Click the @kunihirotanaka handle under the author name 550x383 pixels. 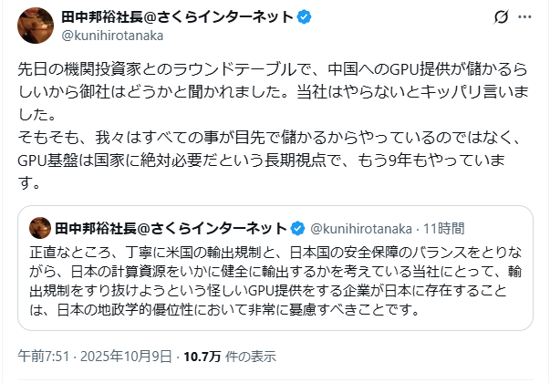click(113, 37)
